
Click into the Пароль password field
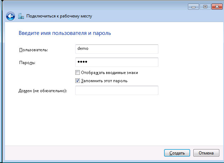point(117,62)
